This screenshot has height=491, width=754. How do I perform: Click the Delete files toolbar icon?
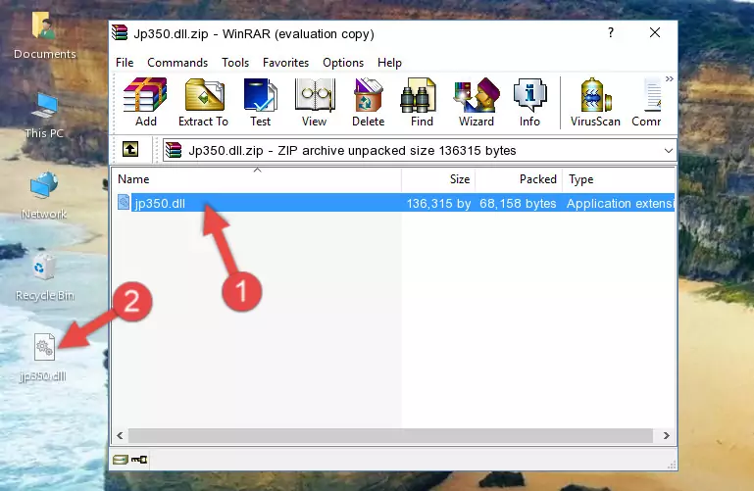tap(369, 102)
